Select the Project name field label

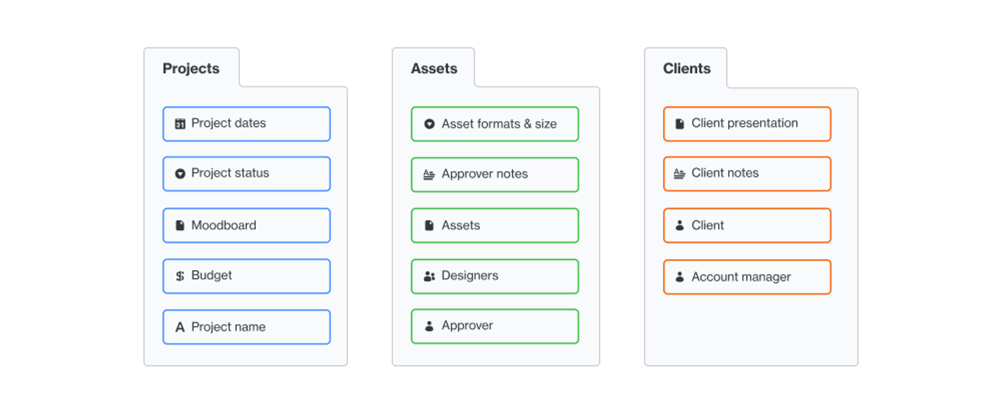coord(228,327)
